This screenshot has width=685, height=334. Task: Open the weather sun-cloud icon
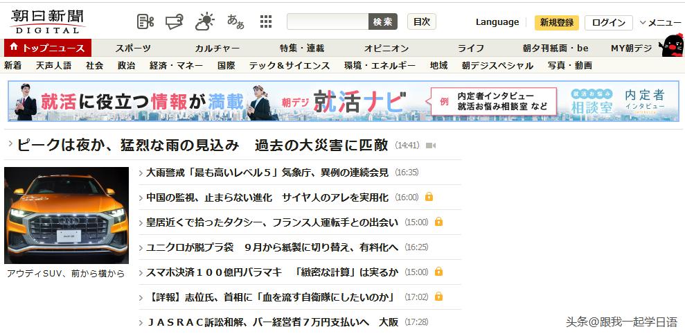tap(204, 21)
